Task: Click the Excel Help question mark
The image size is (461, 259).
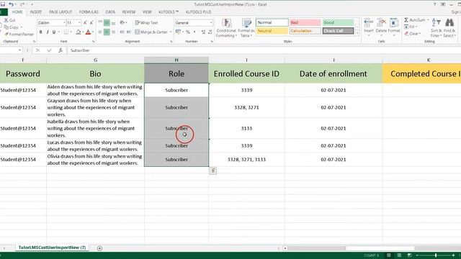Action: pos(434,4)
